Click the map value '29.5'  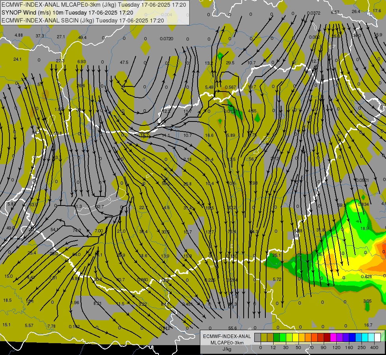230,63
